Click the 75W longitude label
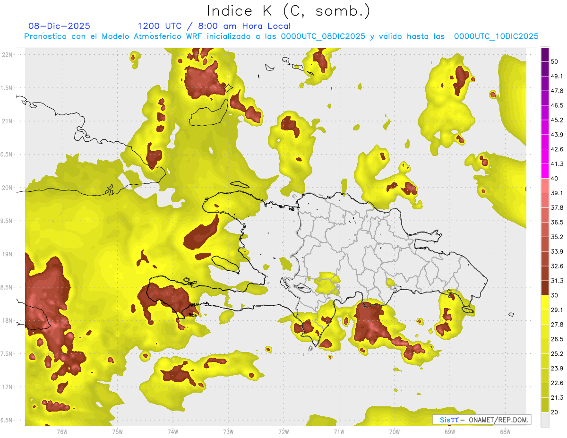The width and height of the screenshot is (567, 438). (x=117, y=432)
